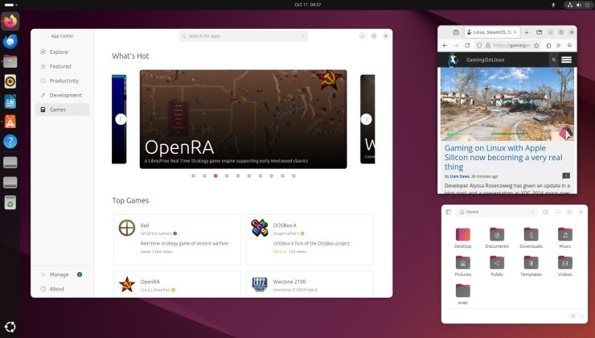Click the Search for apps field
Viewport: 595px width, 338px height.
244,36
